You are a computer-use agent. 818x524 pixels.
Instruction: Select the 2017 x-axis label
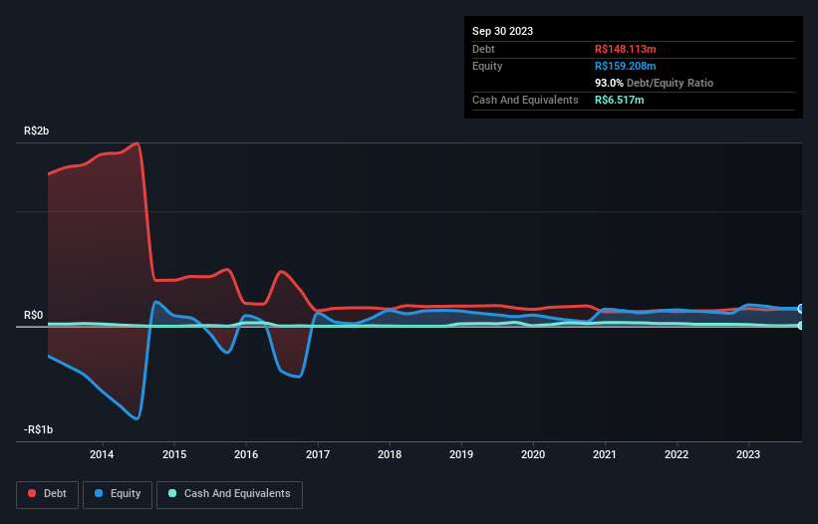click(x=318, y=454)
